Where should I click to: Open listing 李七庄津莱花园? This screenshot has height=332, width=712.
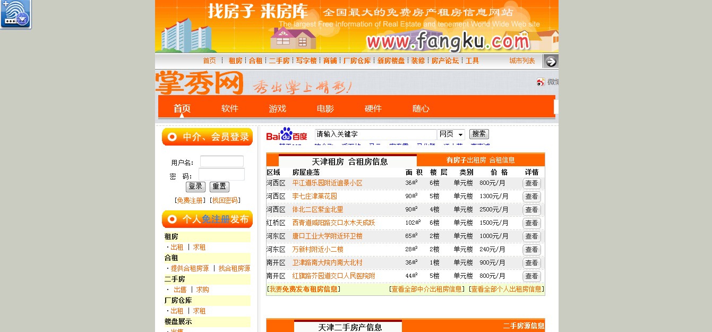[314, 196]
